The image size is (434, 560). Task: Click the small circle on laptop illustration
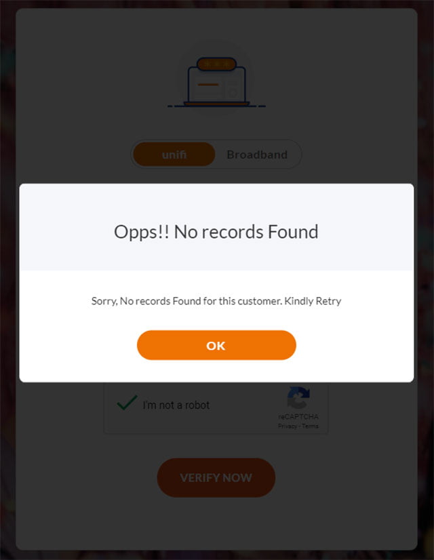[x=233, y=94]
